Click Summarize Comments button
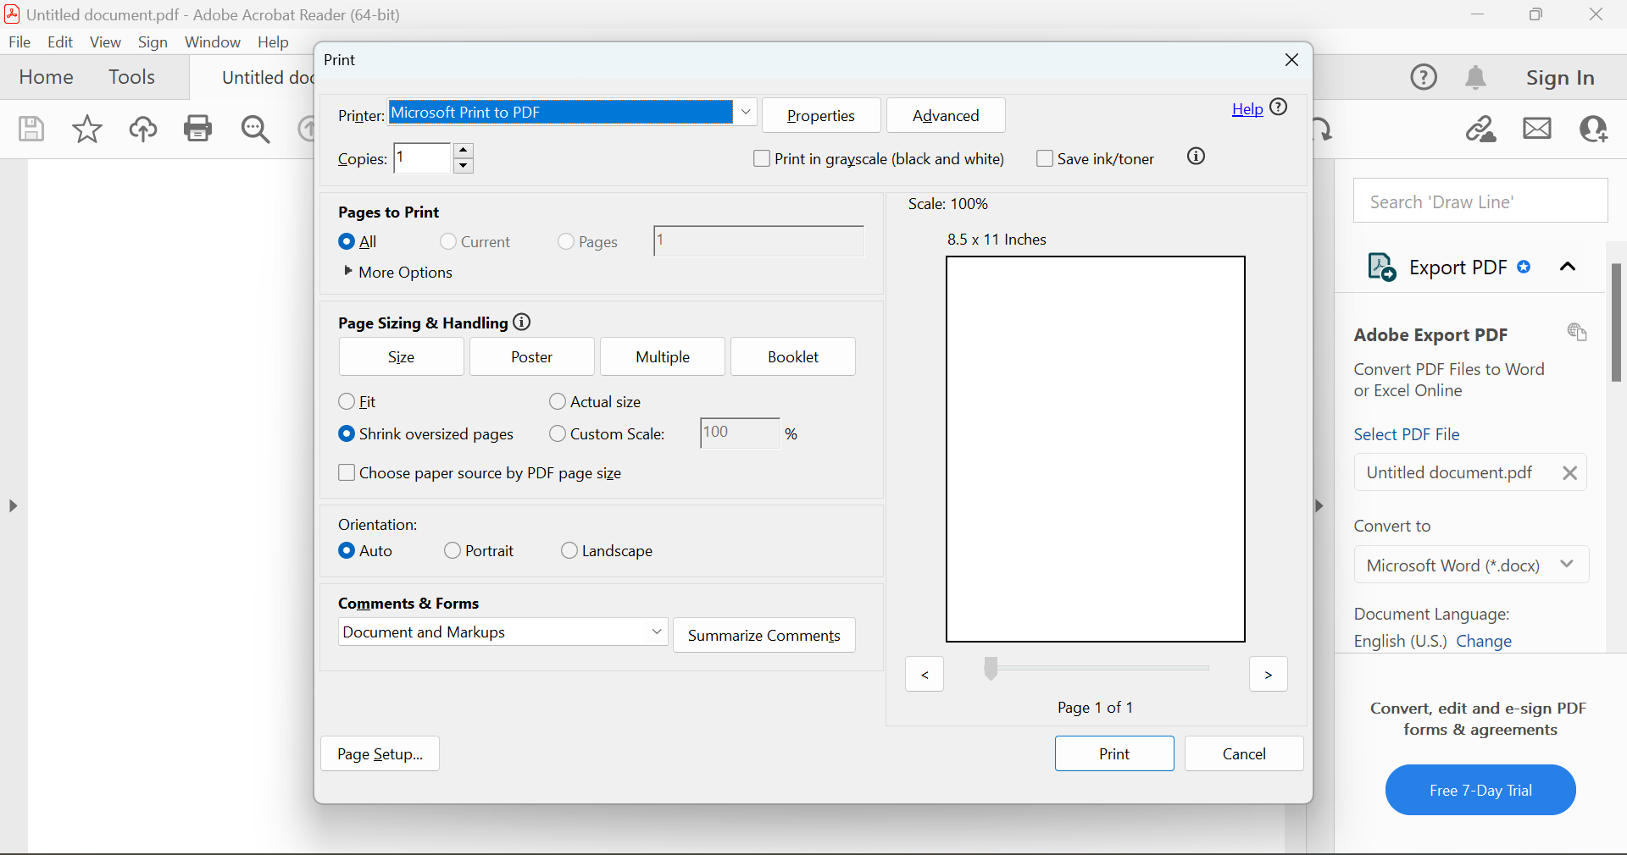 [x=764, y=635]
